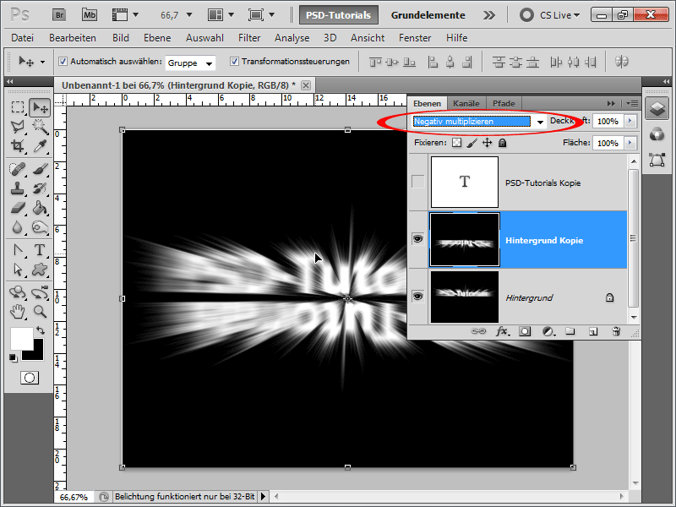Screen dimensions: 676x507
Task: Select the Horizontal Type tool
Action: pyautogui.click(x=39, y=250)
